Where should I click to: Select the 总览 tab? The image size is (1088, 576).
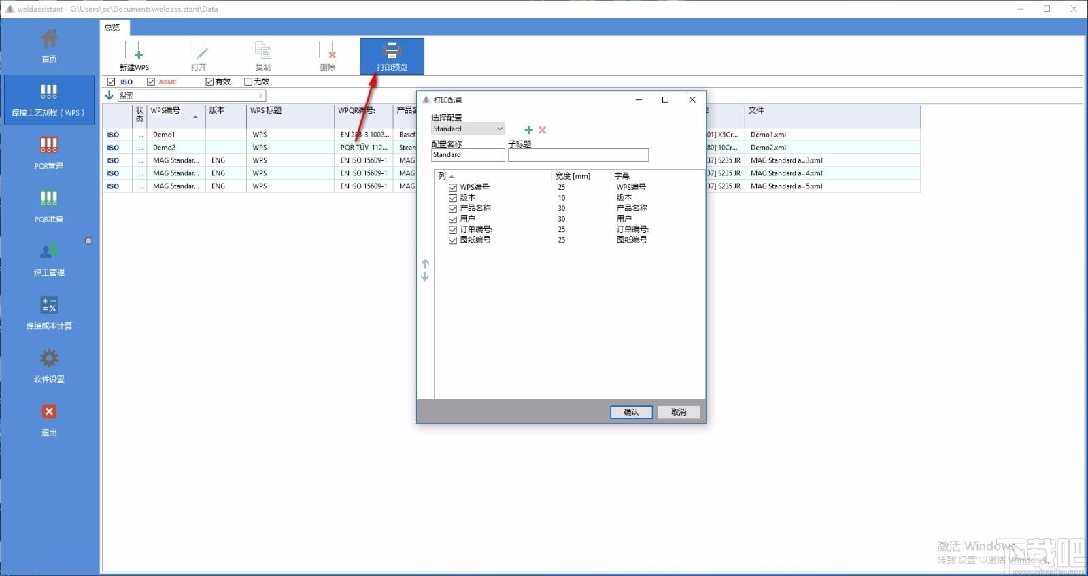coord(112,27)
